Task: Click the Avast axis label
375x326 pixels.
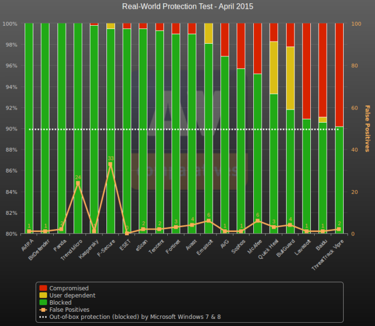Action: pos(191,245)
